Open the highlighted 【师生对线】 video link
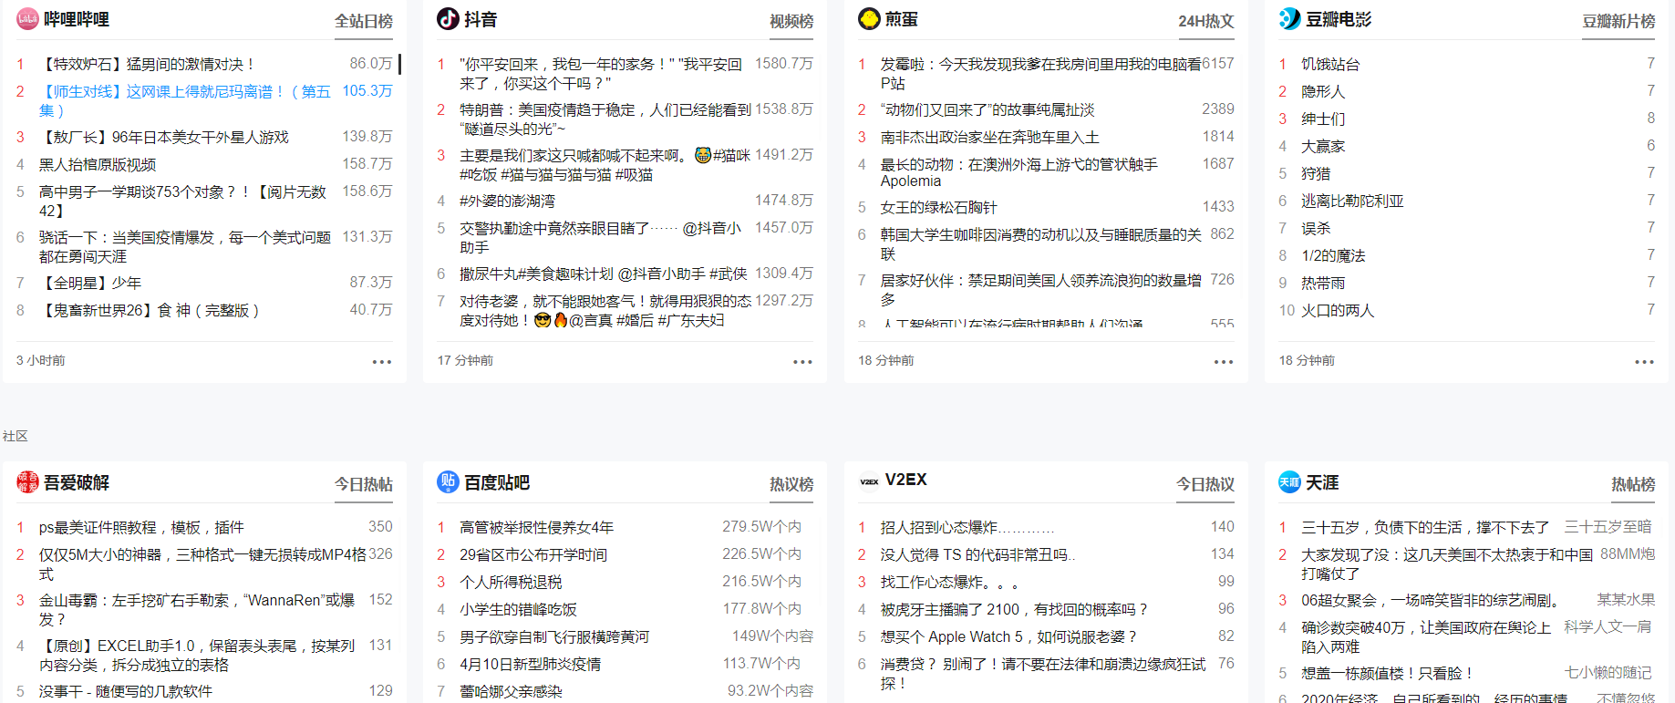1675x703 pixels. click(185, 100)
